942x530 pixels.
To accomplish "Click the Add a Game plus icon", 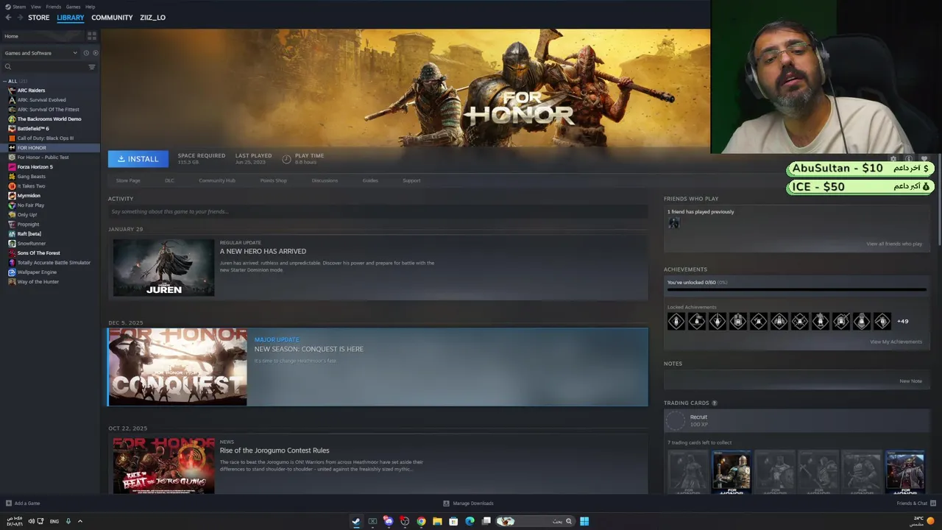I will point(9,504).
